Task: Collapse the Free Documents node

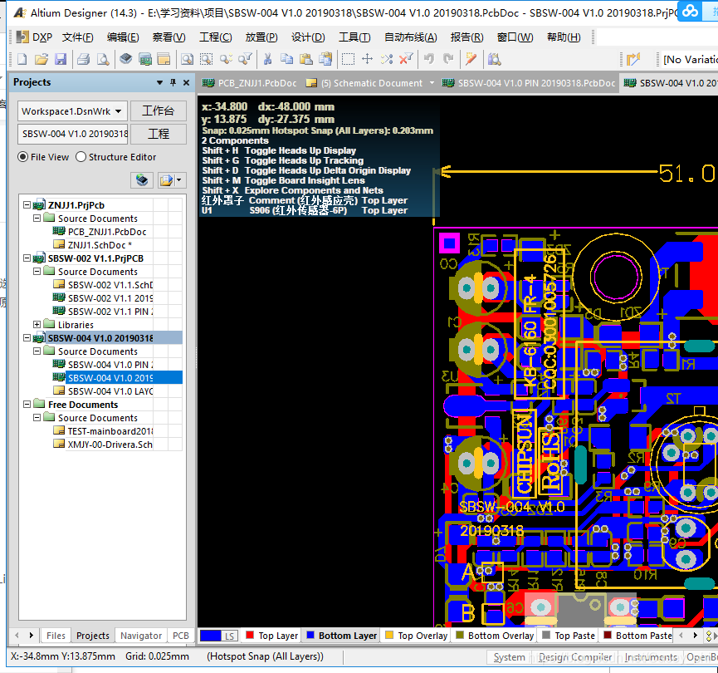Action: point(27,405)
